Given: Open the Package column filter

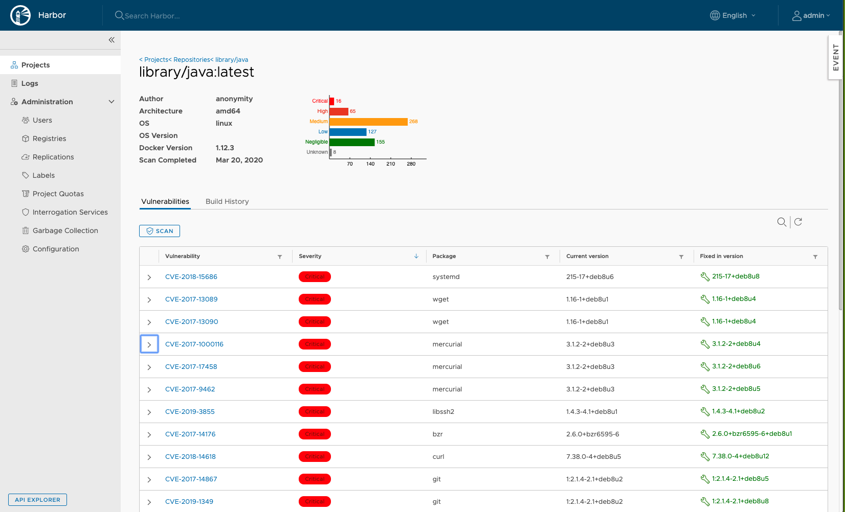Looking at the screenshot, I should pyautogui.click(x=547, y=257).
